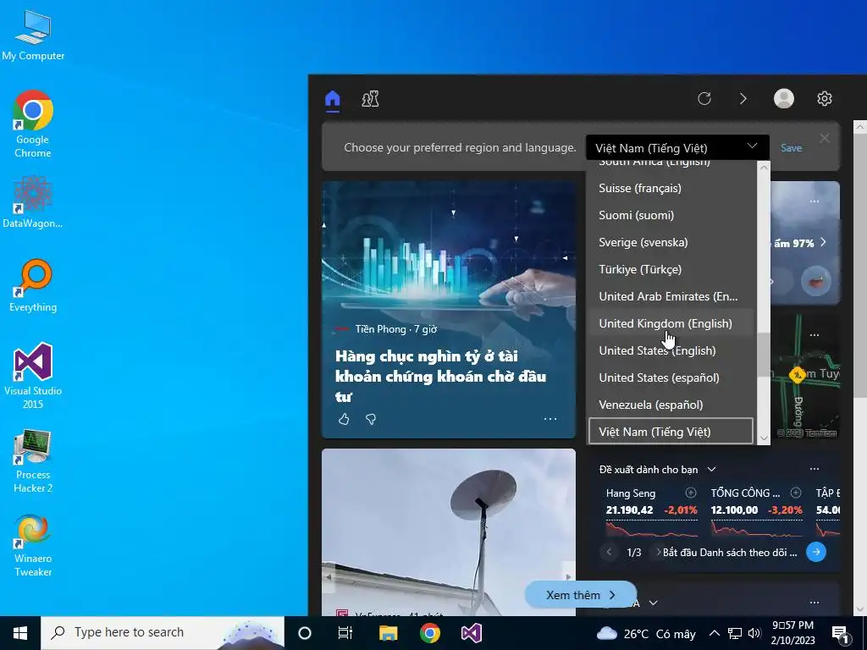Refresh the news feed

(x=704, y=99)
